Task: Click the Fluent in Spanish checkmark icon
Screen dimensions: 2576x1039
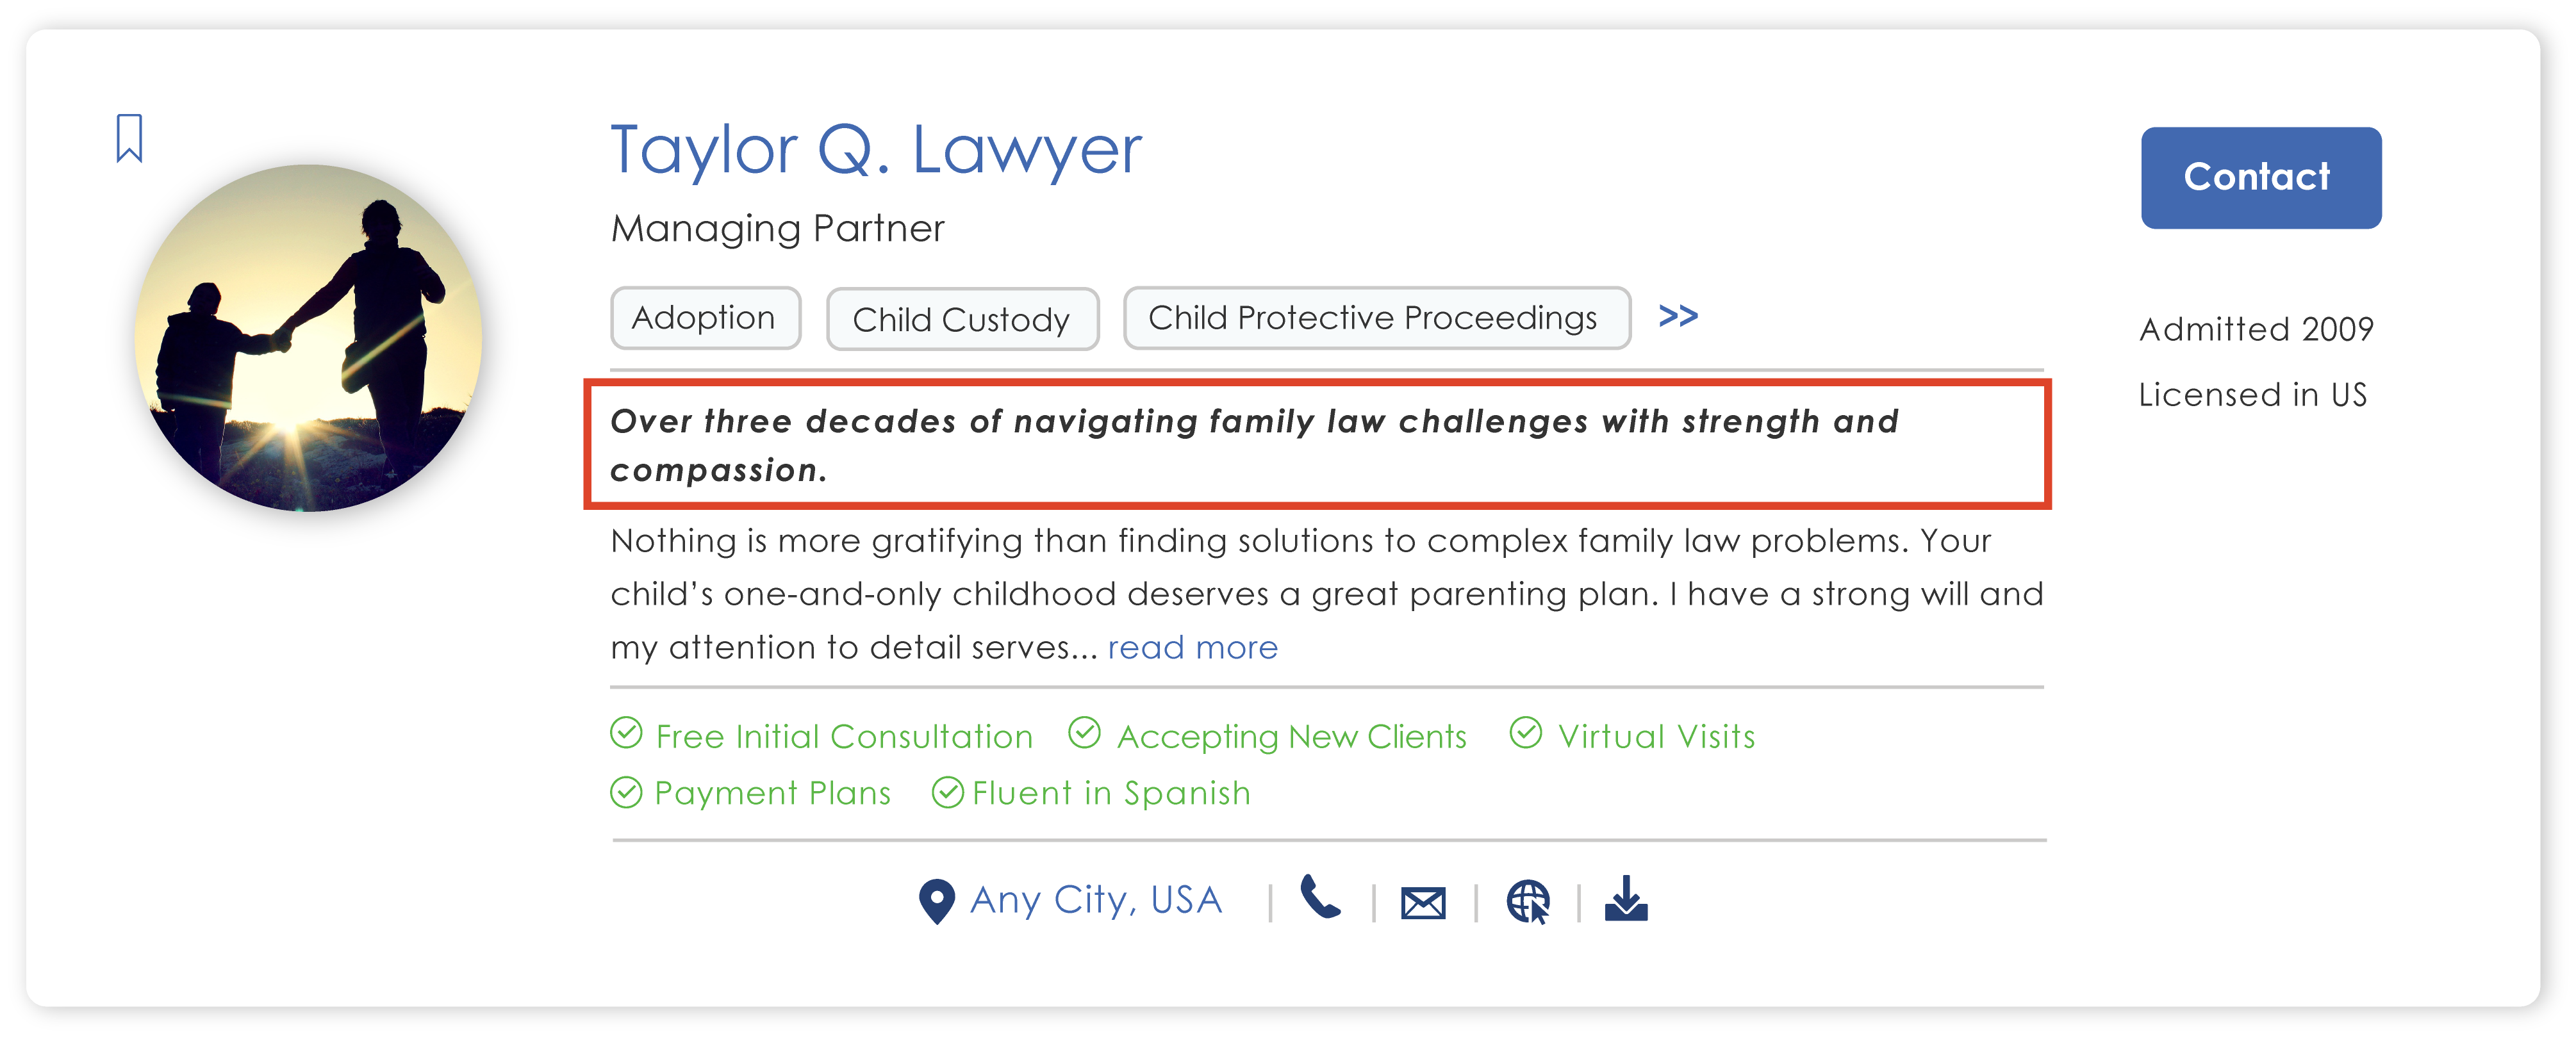Action: [x=947, y=792]
